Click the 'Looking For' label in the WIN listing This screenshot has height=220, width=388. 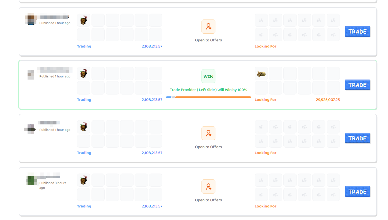pos(265,100)
